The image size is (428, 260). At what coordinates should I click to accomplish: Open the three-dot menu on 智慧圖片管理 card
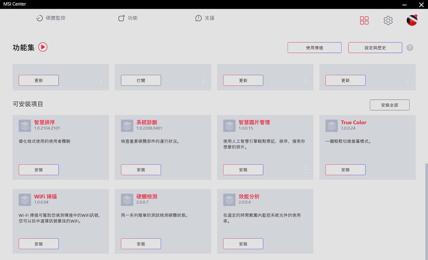306,170
